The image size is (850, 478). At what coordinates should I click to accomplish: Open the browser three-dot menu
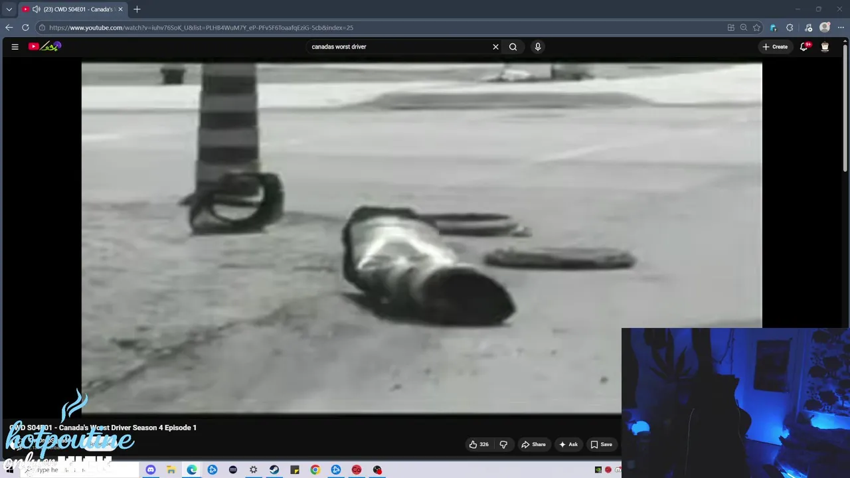(841, 27)
